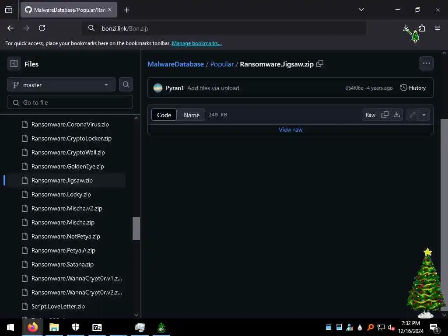Open the clock showing 7:32 PM
The image size is (448, 336).
[x=411, y=327]
